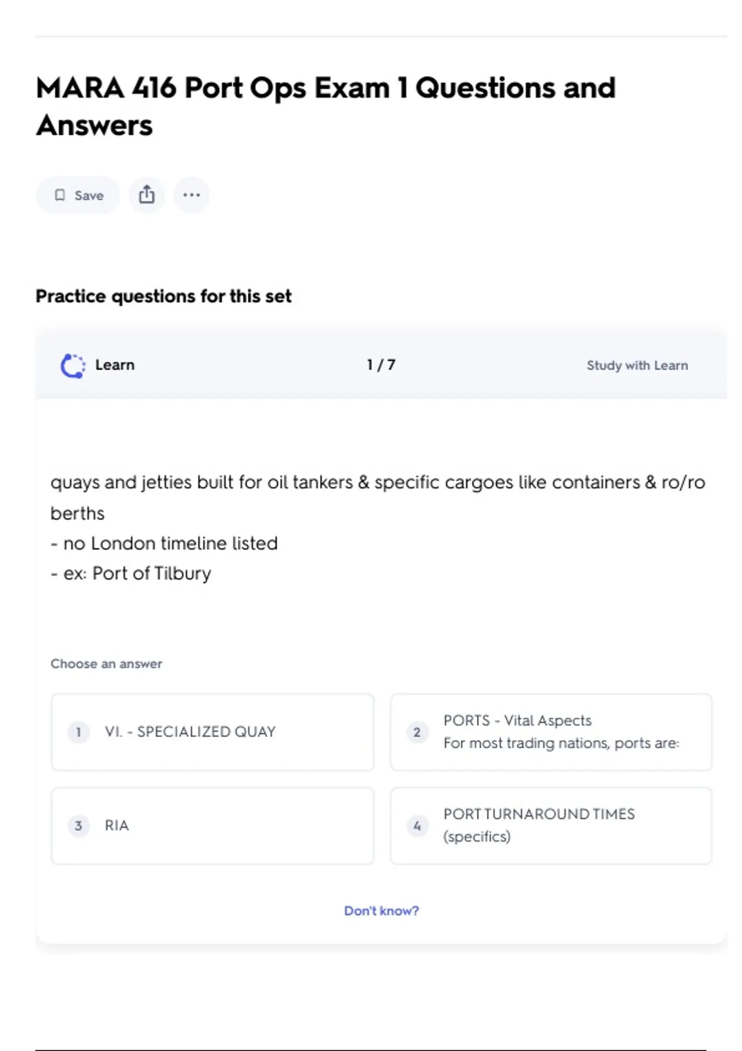Screen dimensions: 742x1051
Task: Open the "Study with Learn" link
Action: pos(637,365)
